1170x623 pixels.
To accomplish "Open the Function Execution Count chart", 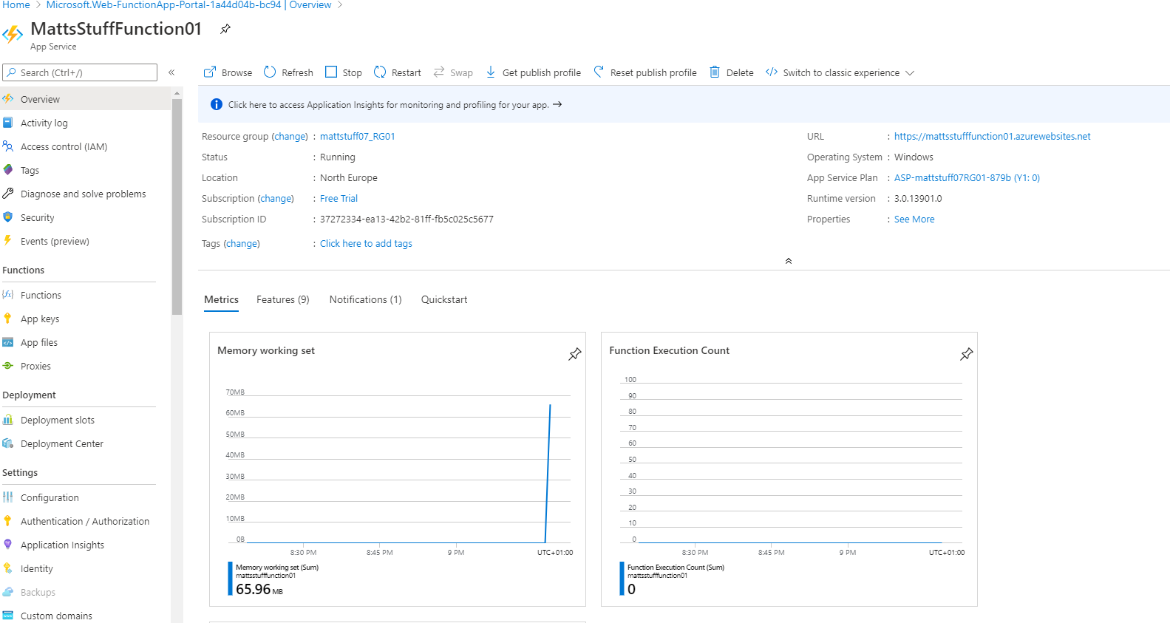I will coord(789,469).
